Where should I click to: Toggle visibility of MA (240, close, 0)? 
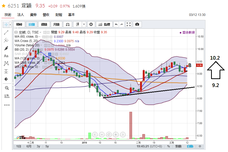(45, 63)
